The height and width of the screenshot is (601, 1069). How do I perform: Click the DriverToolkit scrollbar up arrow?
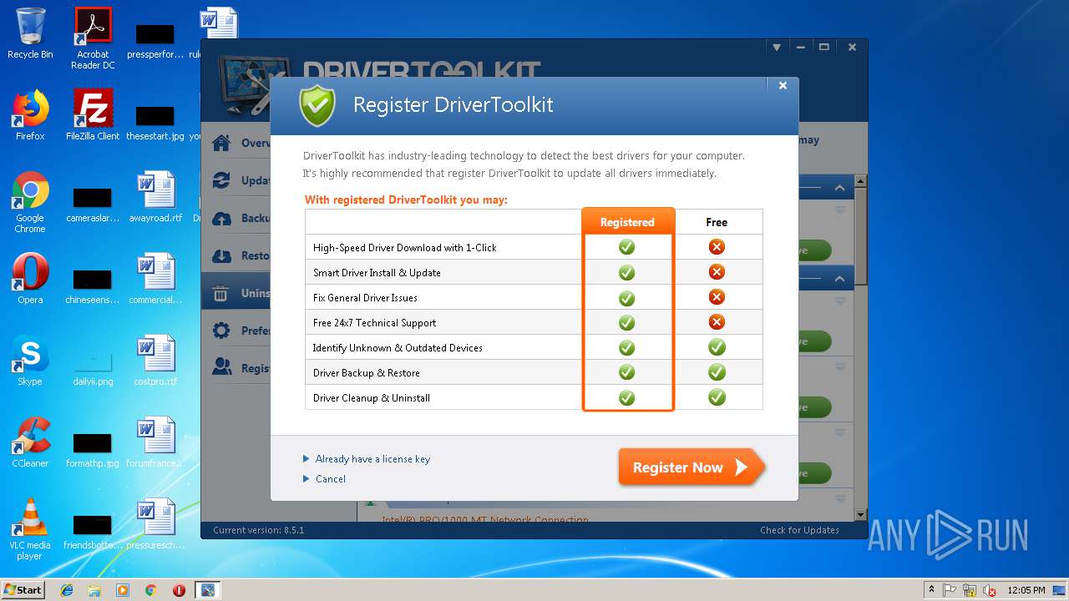[x=861, y=181]
